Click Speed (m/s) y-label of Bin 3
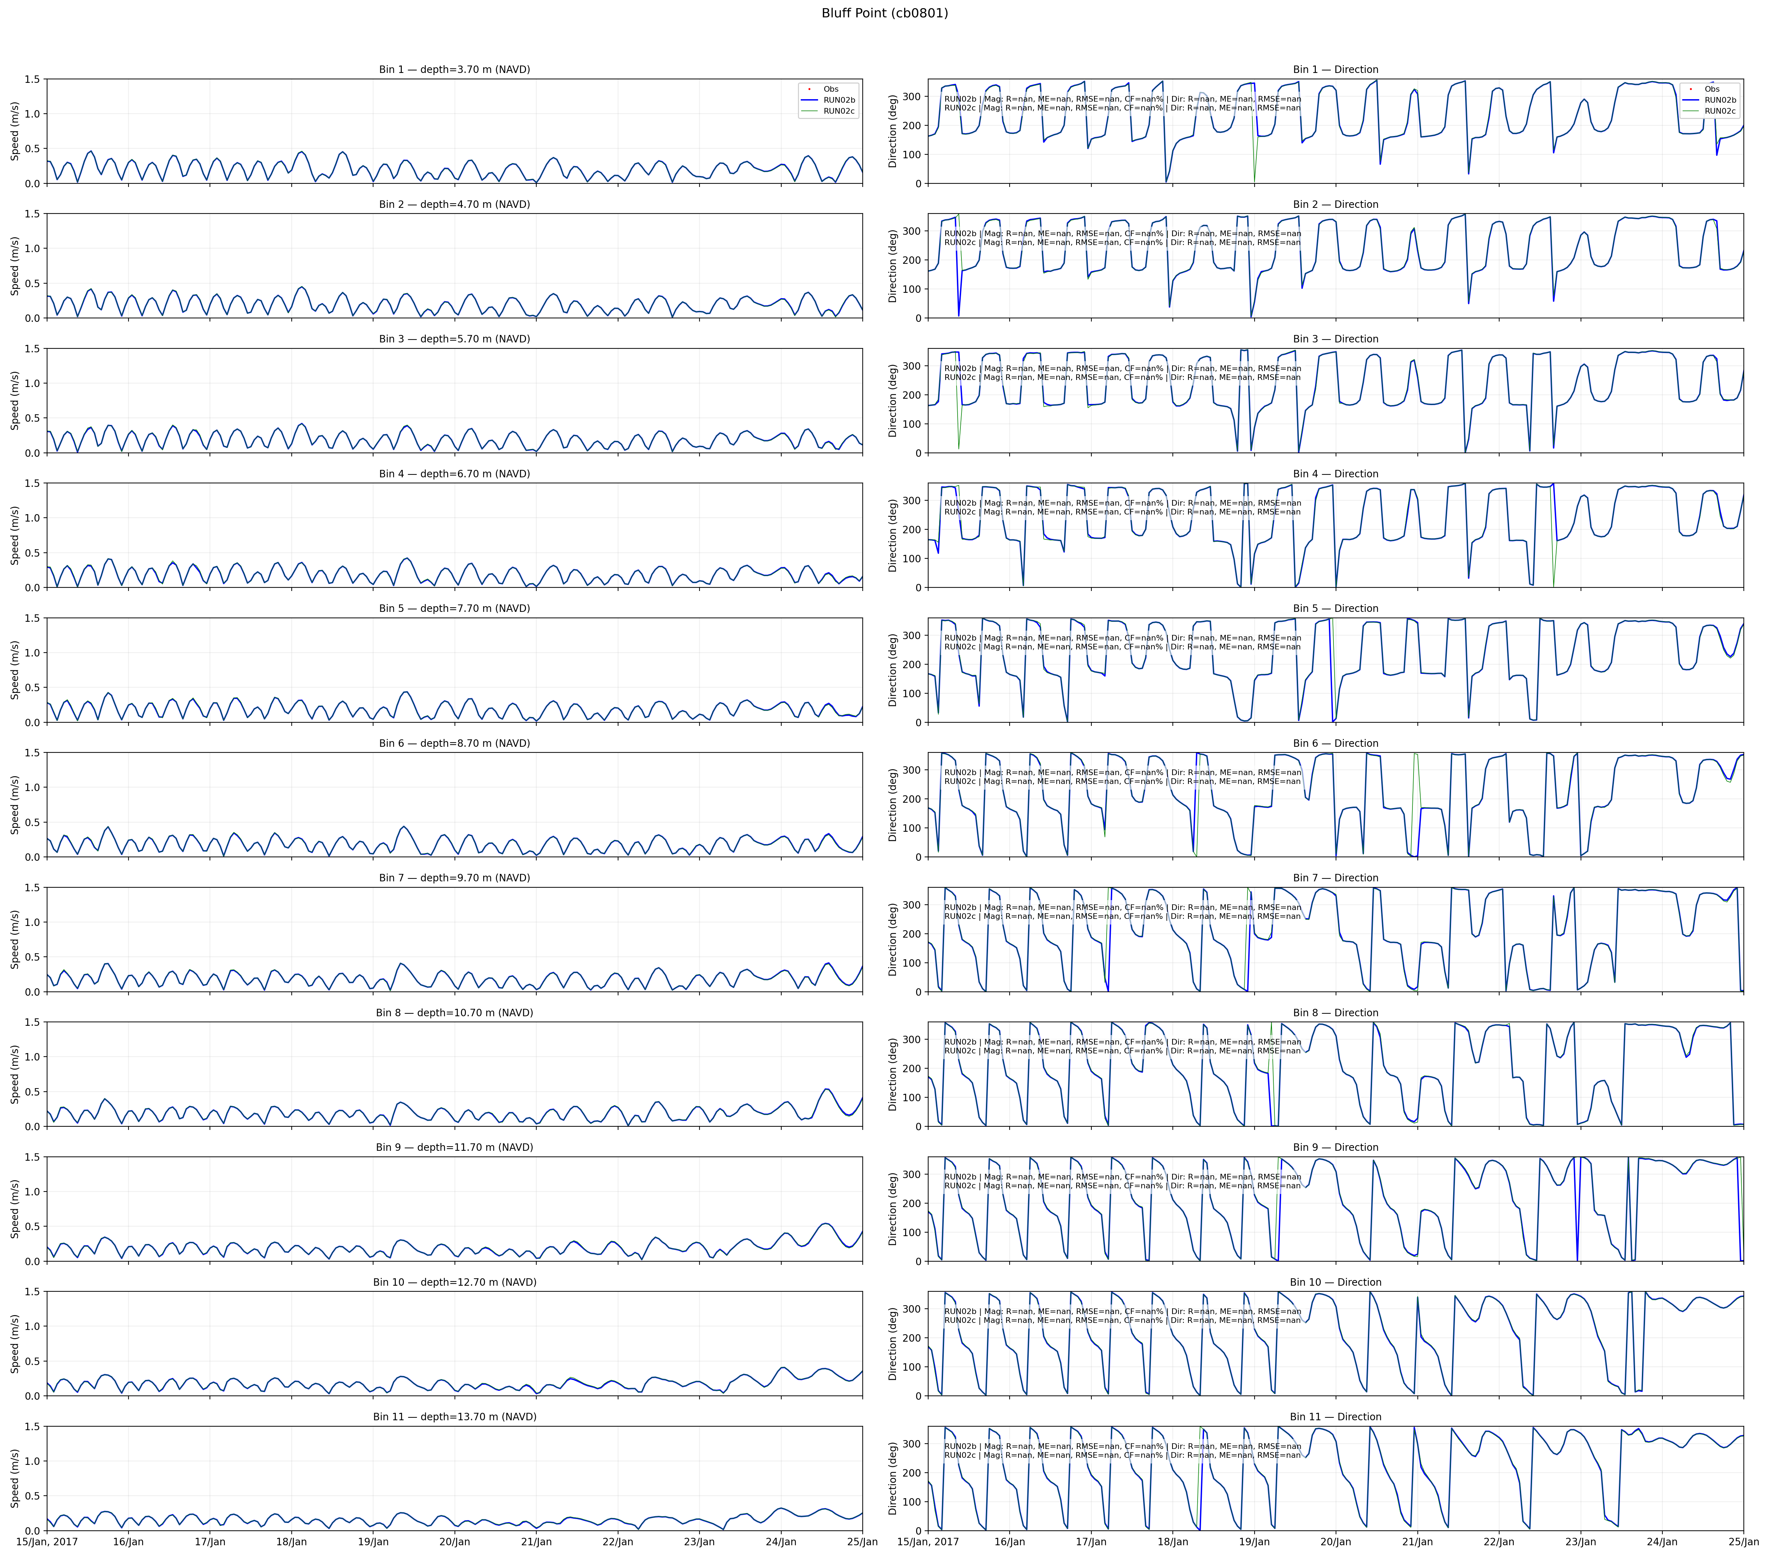 pos(15,400)
